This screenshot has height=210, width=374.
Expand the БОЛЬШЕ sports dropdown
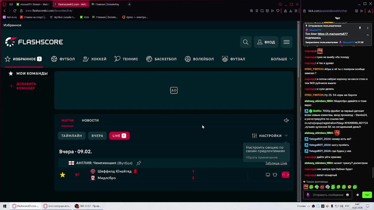pyautogui.click(x=282, y=59)
